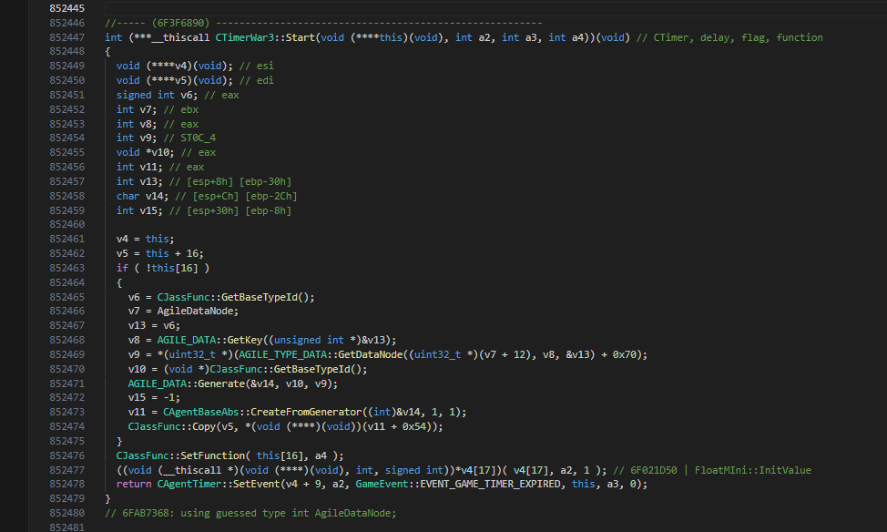Click 'int v7' declaration with ebx comment
Image resolution: width=887 pixels, height=532 pixels.
[158, 109]
